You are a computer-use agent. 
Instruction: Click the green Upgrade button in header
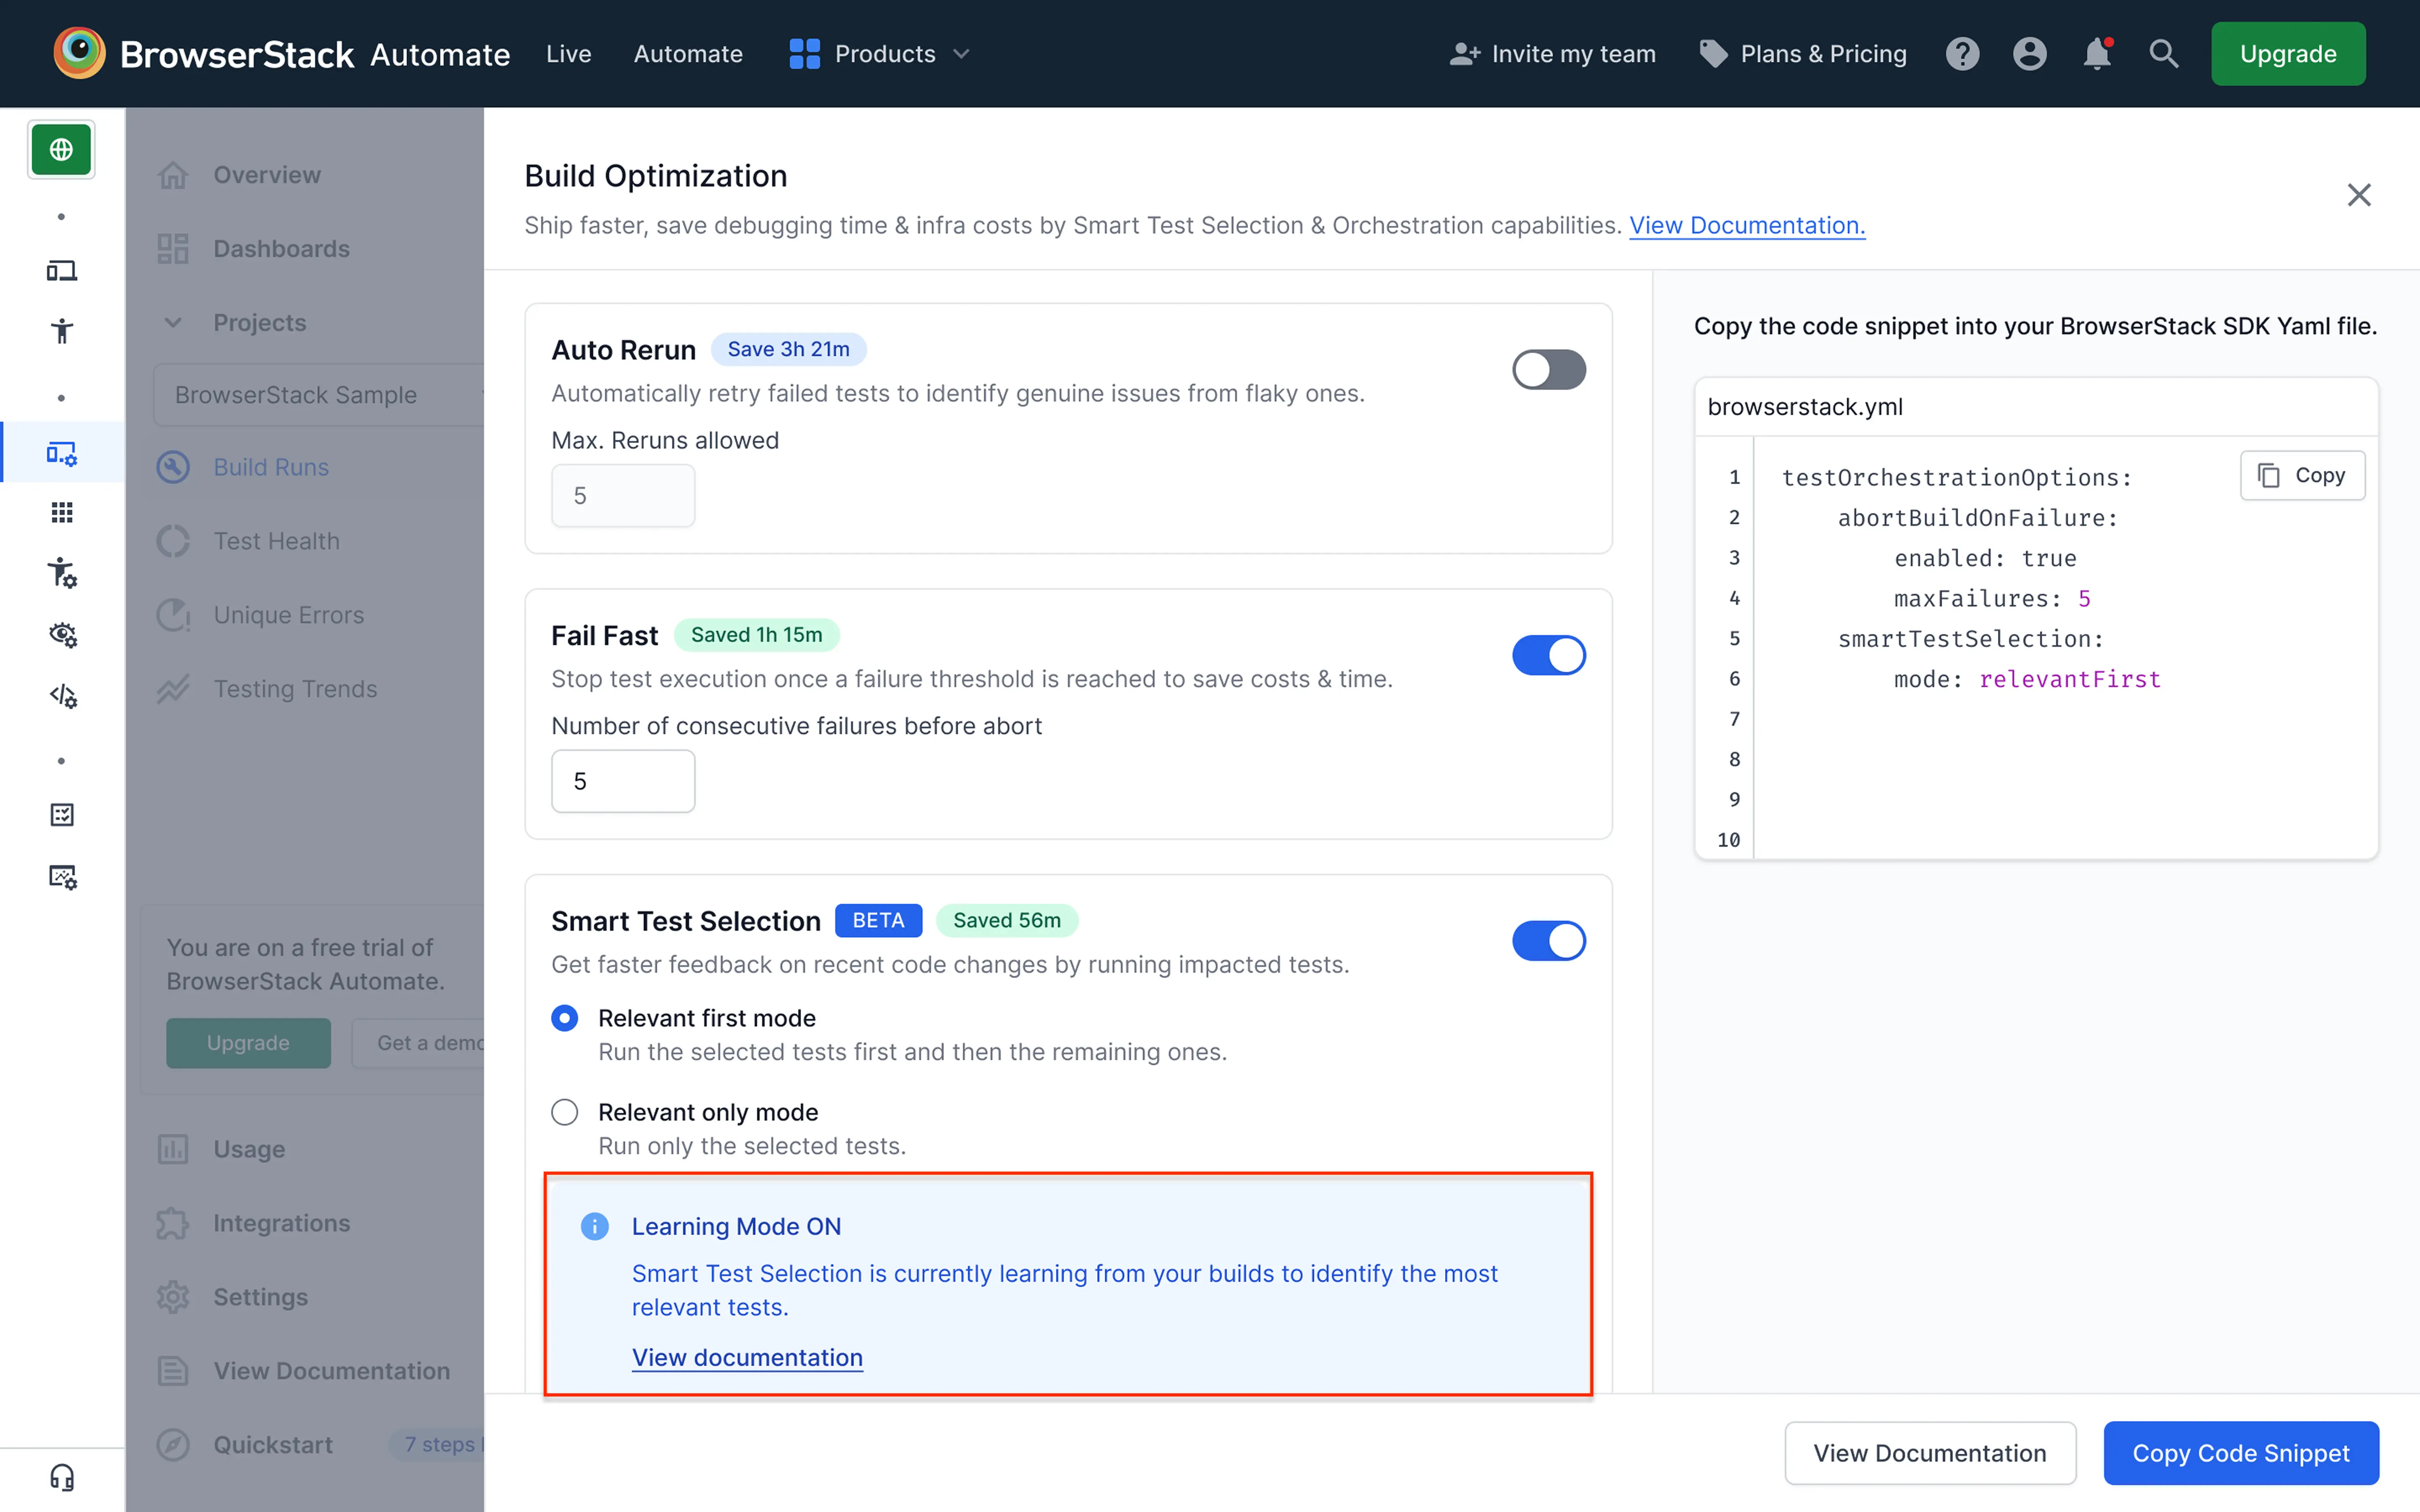pyautogui.click(x=2288, y=54)
